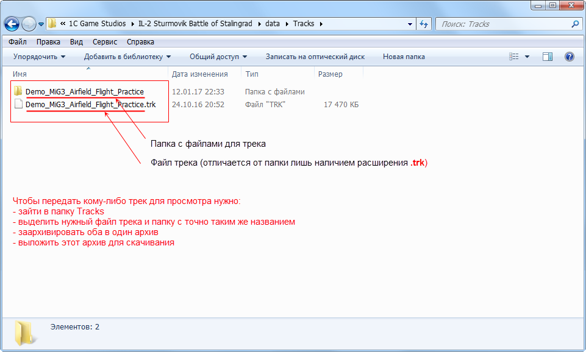586x352 pixels.
Task: Select the .trk file icon
Action: (18, 104)
